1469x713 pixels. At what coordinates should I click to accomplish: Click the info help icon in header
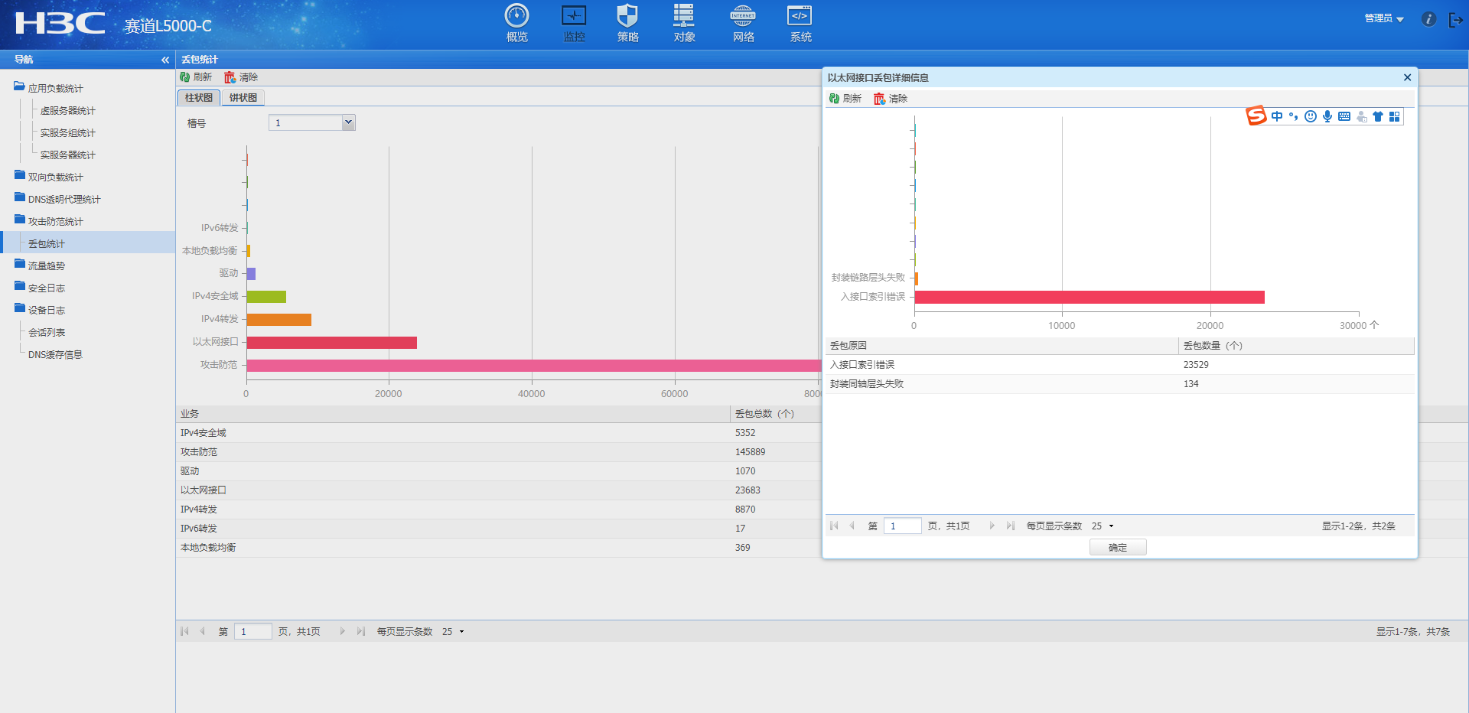pyautogui.click(x=1428, y=19)
